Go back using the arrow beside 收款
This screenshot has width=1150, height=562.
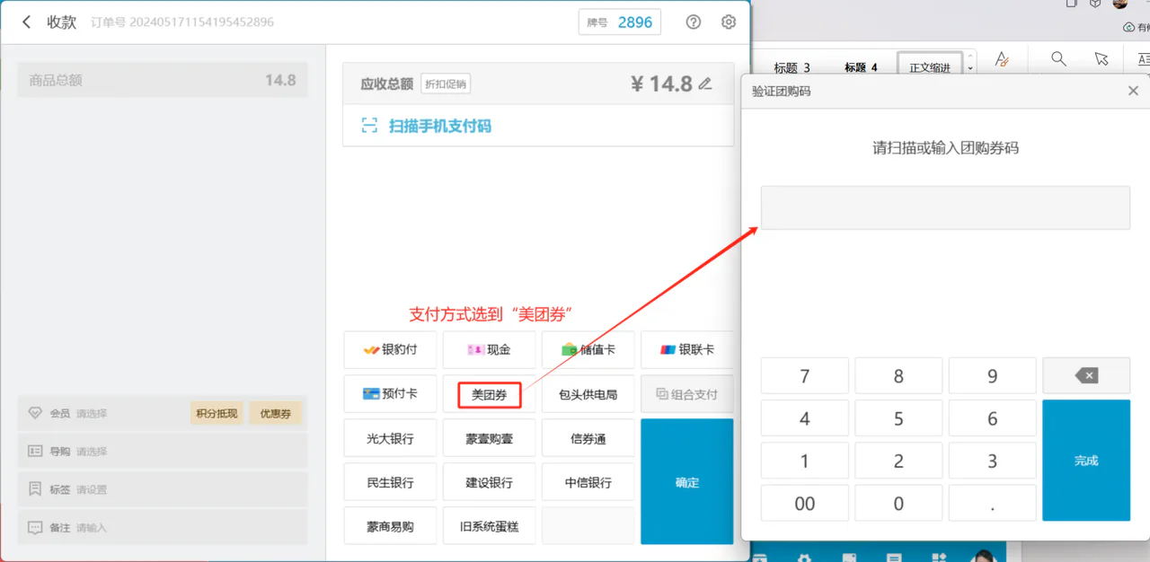click(x=27, y=22)
